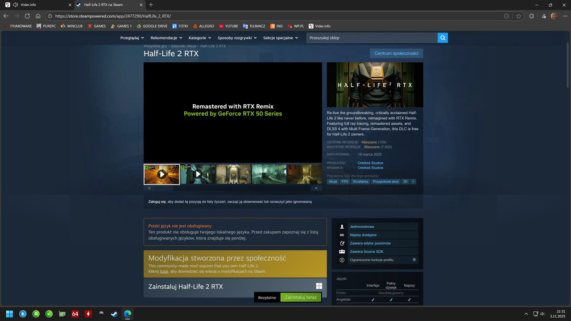Image resolution: width=571 pixels, height=321 pixels.
Task: Click the tutaj link about Steam mods
Action: (x=164, y=271)
